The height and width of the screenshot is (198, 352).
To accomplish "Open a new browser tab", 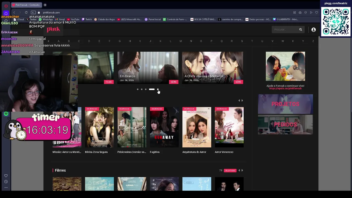I will click(45, 5).
